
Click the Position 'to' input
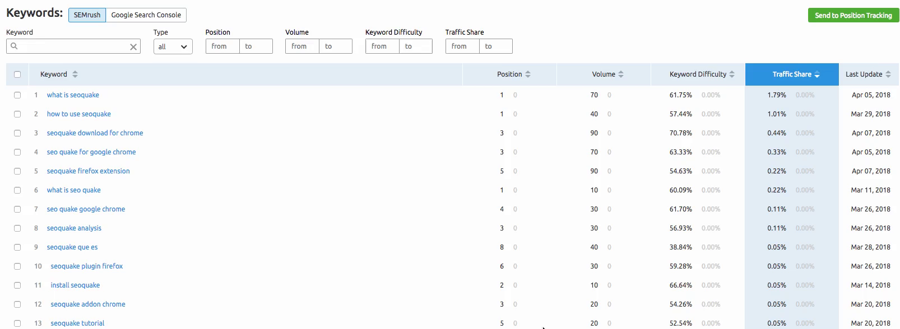coord(256,46)
